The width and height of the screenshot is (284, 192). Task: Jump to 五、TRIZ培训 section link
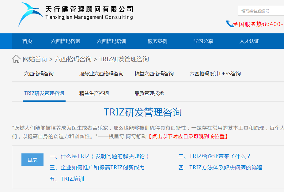click(x=70, y=179)
